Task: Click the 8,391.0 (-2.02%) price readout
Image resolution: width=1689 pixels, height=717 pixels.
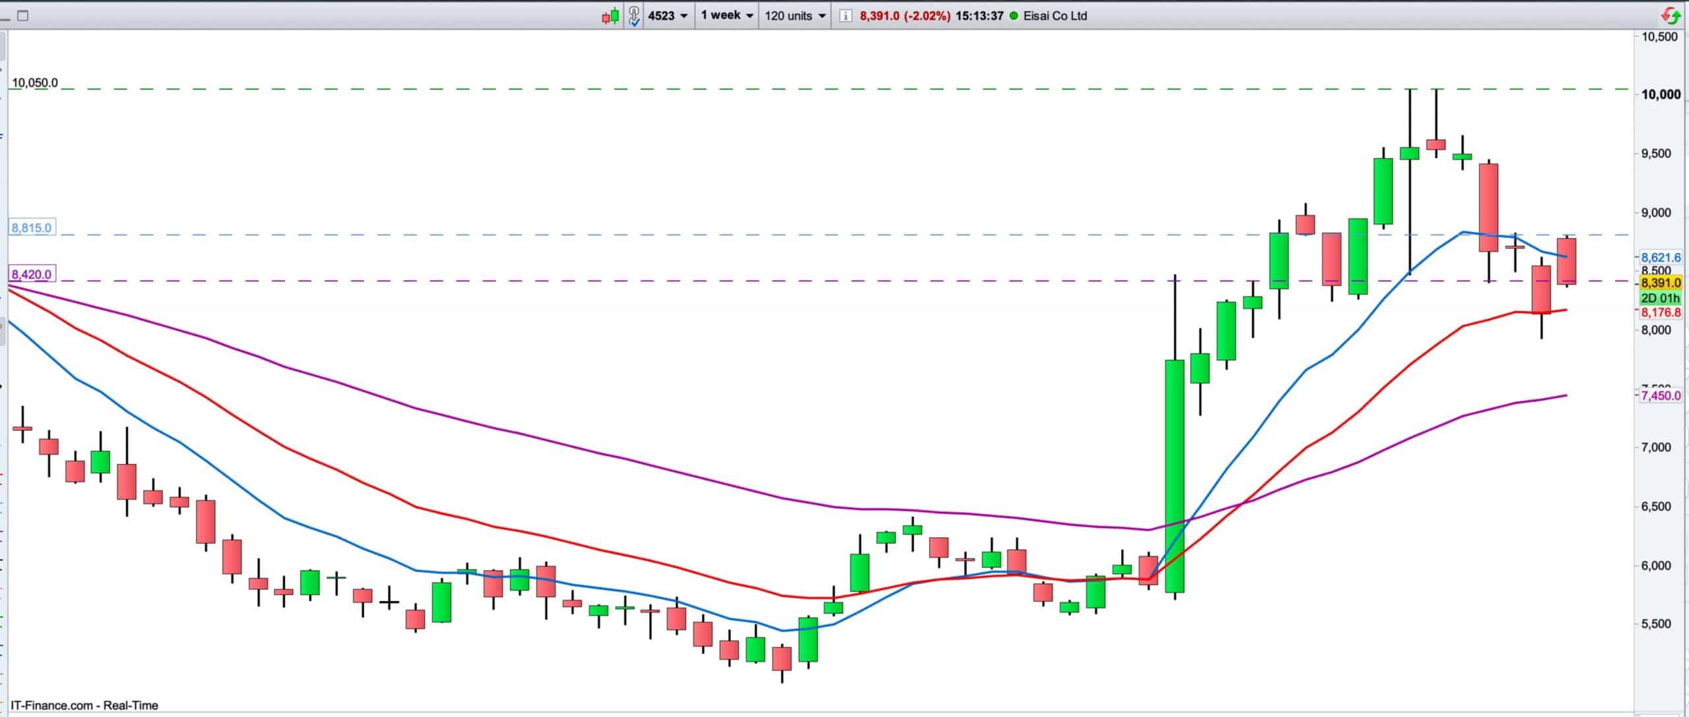Action: (x=905, y=16)
